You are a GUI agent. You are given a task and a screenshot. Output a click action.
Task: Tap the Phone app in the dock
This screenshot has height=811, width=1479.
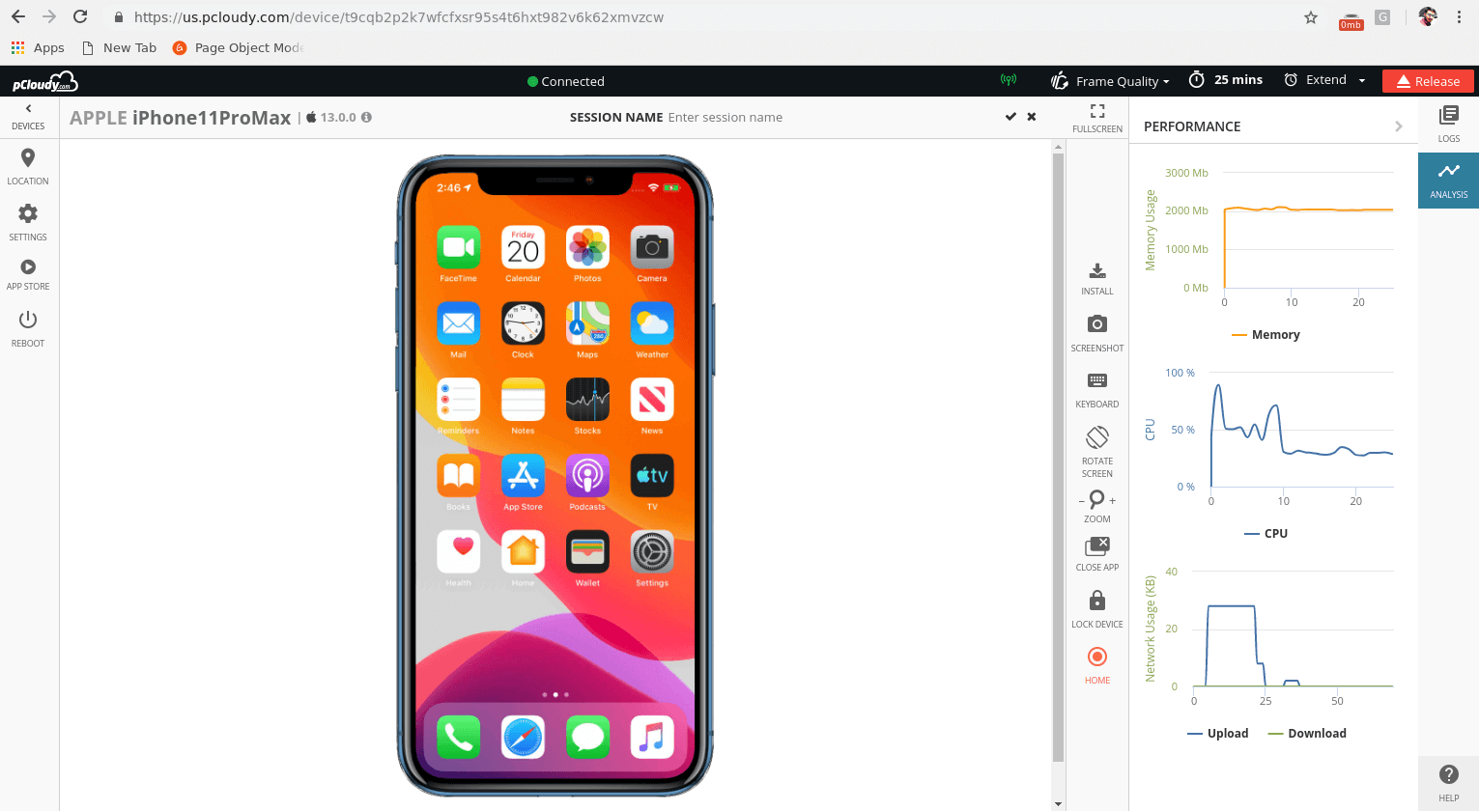click(459, 738)
